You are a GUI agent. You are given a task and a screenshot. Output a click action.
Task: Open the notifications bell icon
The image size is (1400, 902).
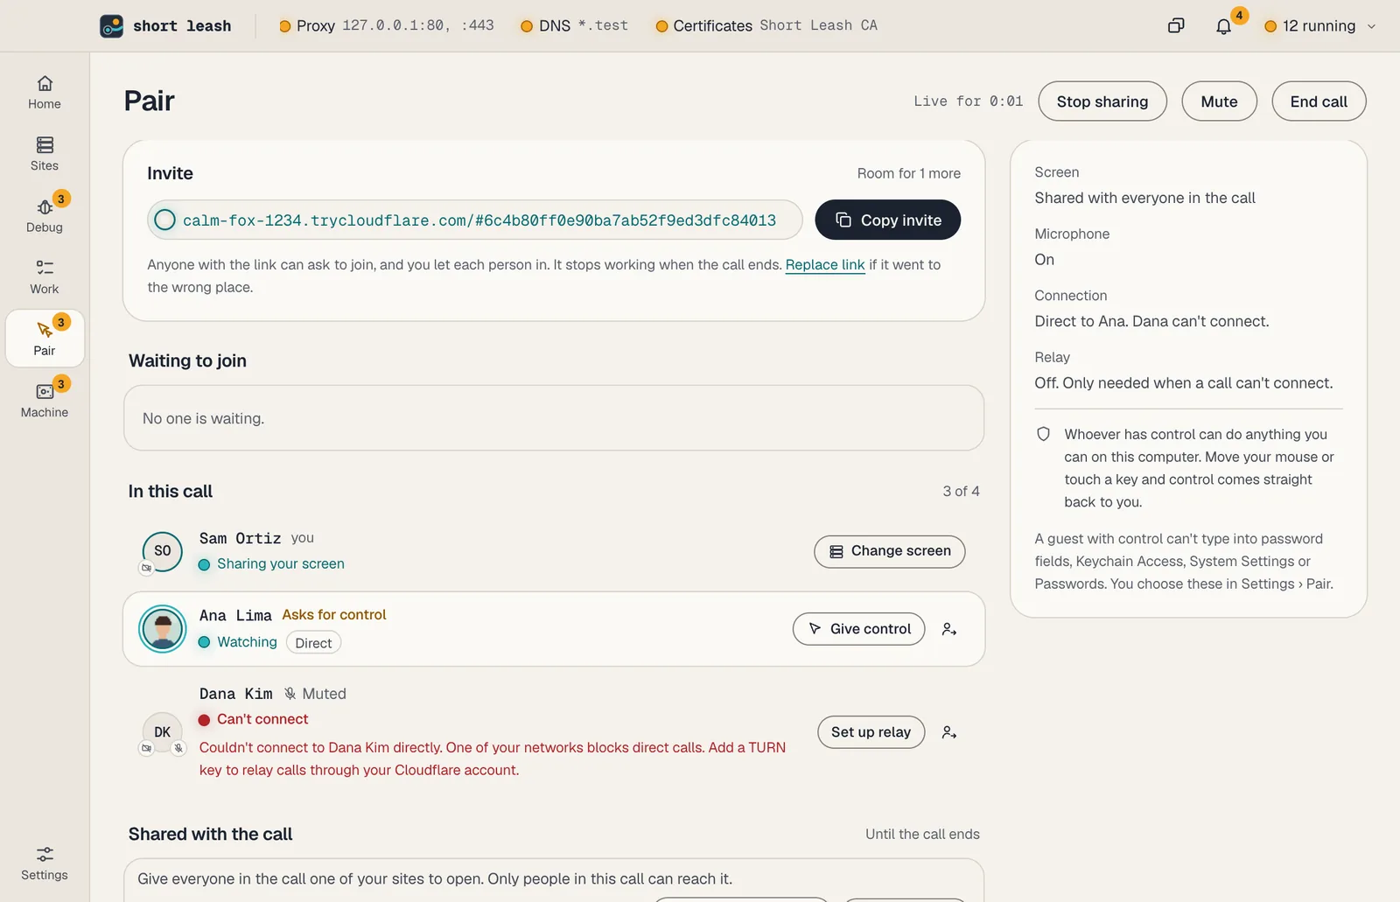click(x=1223, y=26)
